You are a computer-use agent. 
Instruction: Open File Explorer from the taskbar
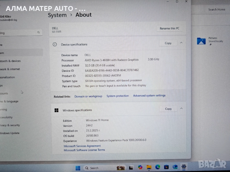click(149, 167)
